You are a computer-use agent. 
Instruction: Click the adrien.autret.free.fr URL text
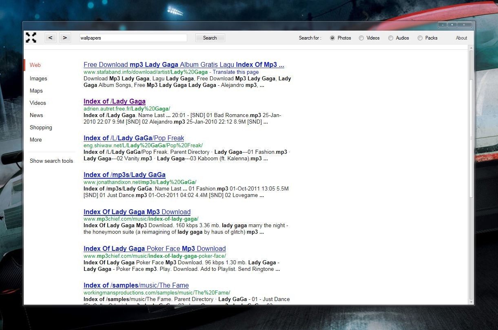pos(127,109)
